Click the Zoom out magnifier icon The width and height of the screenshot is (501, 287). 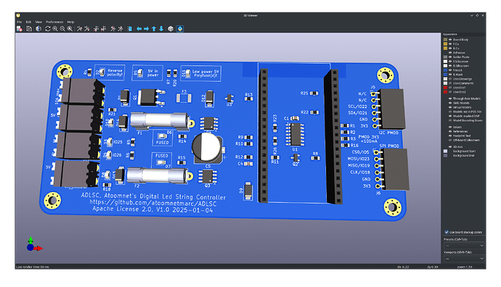[62, 29]
